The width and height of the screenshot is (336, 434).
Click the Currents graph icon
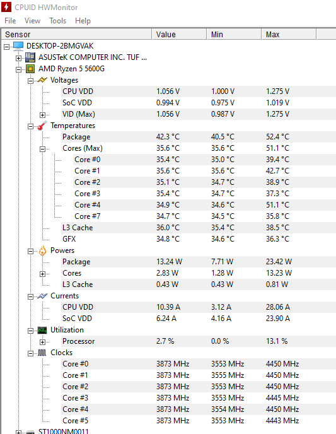coord(42,296)
